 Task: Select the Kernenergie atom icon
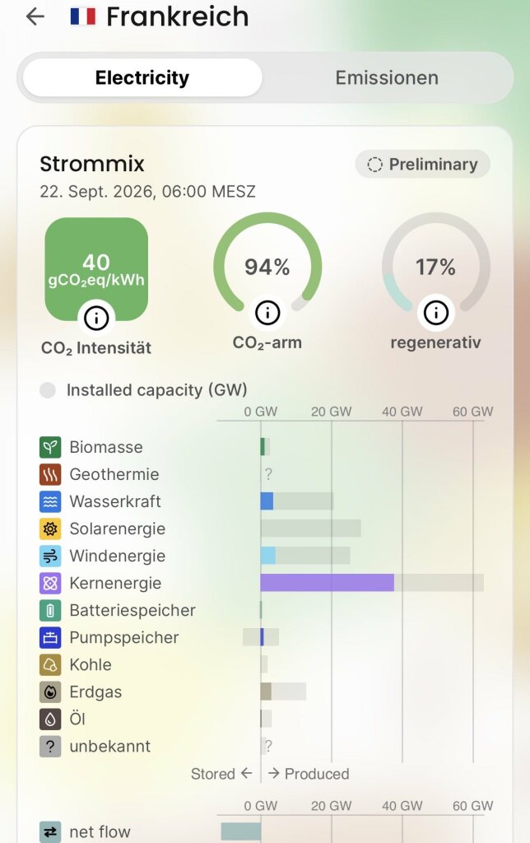point(50,584)
